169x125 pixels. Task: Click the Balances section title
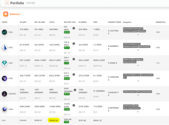click(15, 14)
